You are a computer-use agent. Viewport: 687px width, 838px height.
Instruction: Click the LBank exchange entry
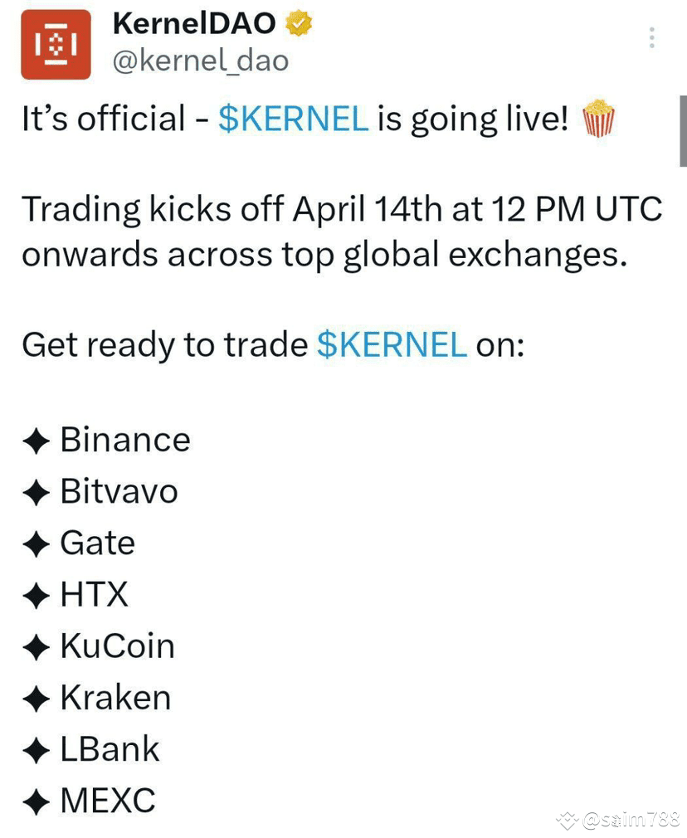[109, 748]
